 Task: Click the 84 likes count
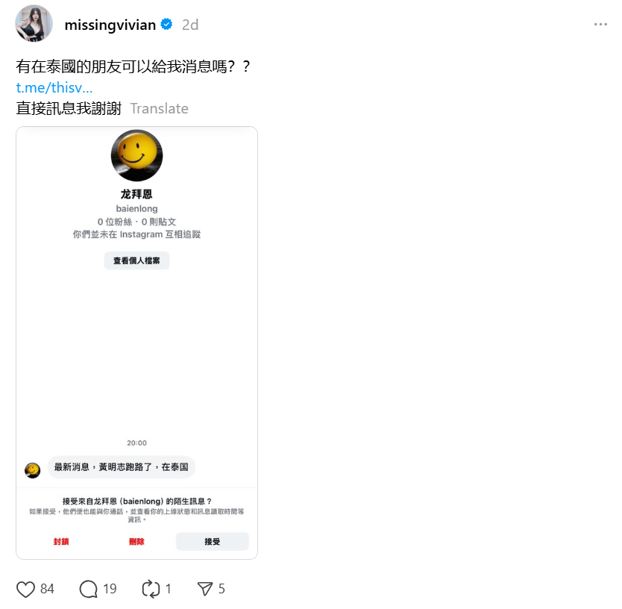pyautogui.click(x=47, y=589)
